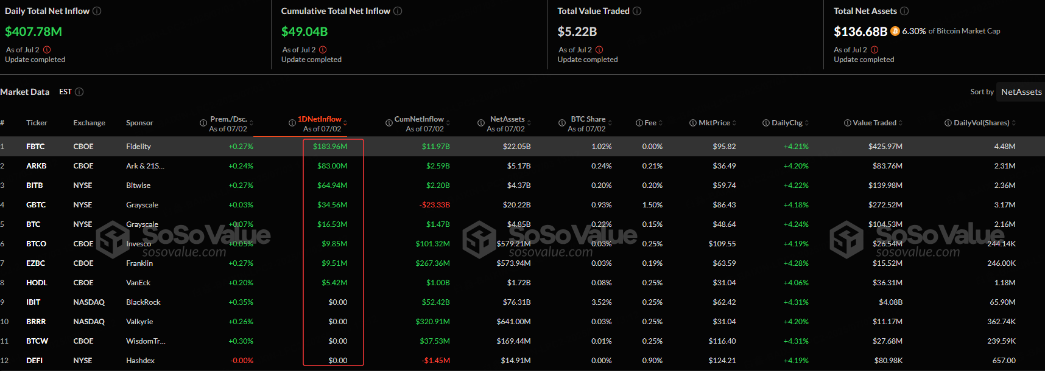1045x371 pixels.
Task: Click red alert icon under $407.78M date
Action: click(x=47, y=50)
